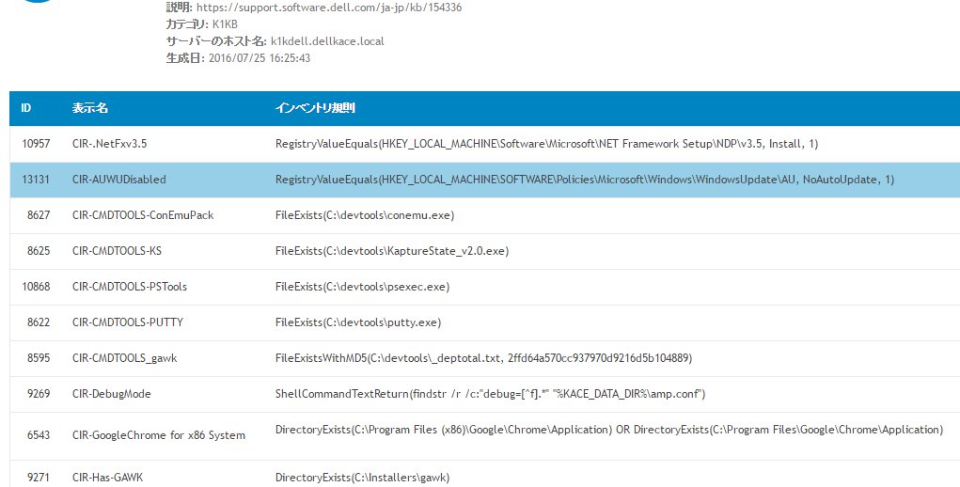Click the NoAutoUpdate registry rule text
960x487 pixels.
(585, 180)
